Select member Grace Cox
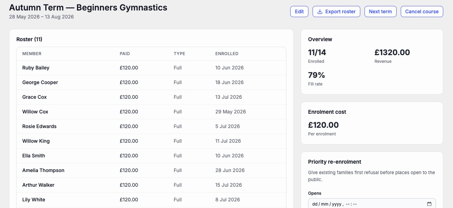The width and height of the screenshot is (453, 208). tap(34, 97)
